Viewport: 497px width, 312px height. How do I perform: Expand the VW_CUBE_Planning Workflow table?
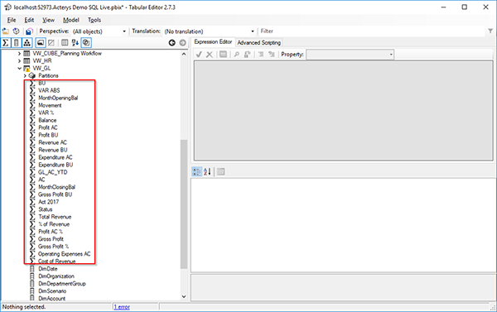coord(19,54)
